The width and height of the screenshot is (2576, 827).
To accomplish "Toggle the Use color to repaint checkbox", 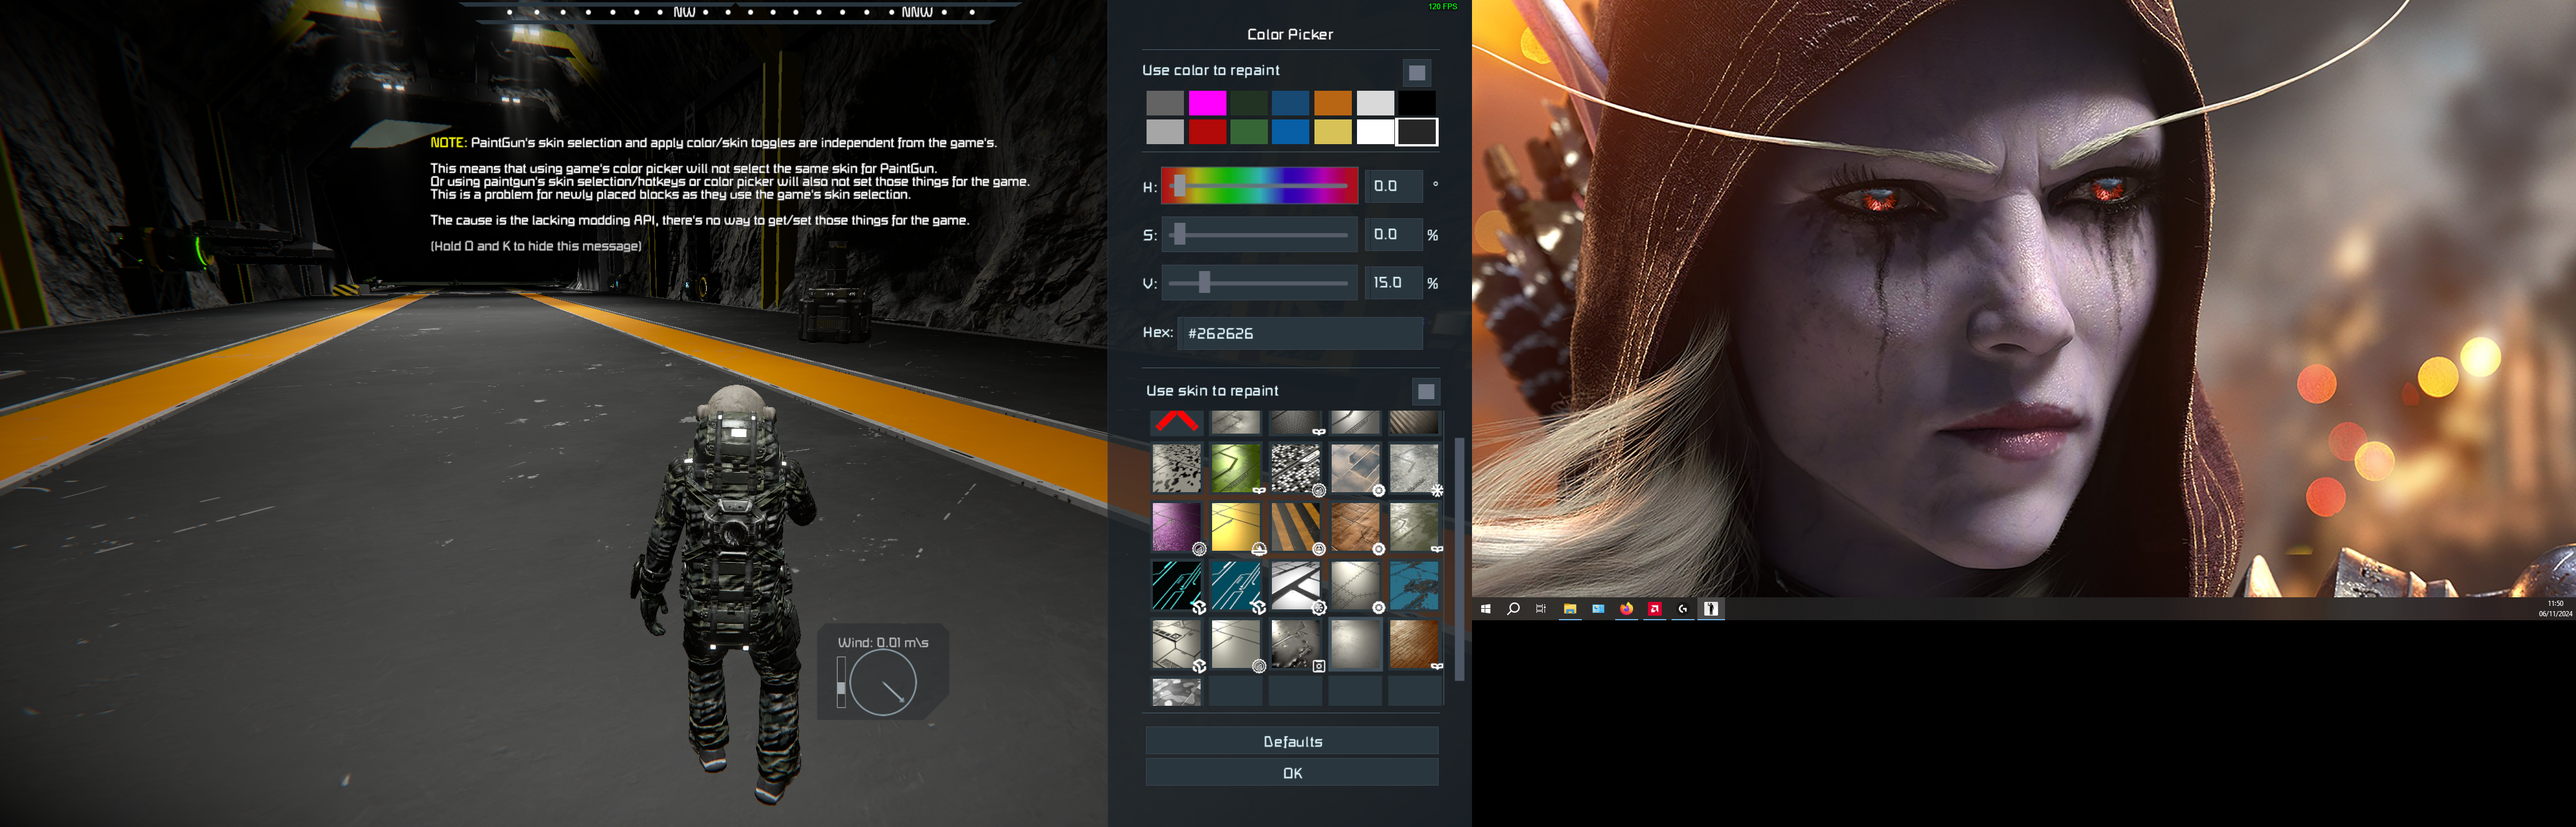I will tap(1416, 72).
